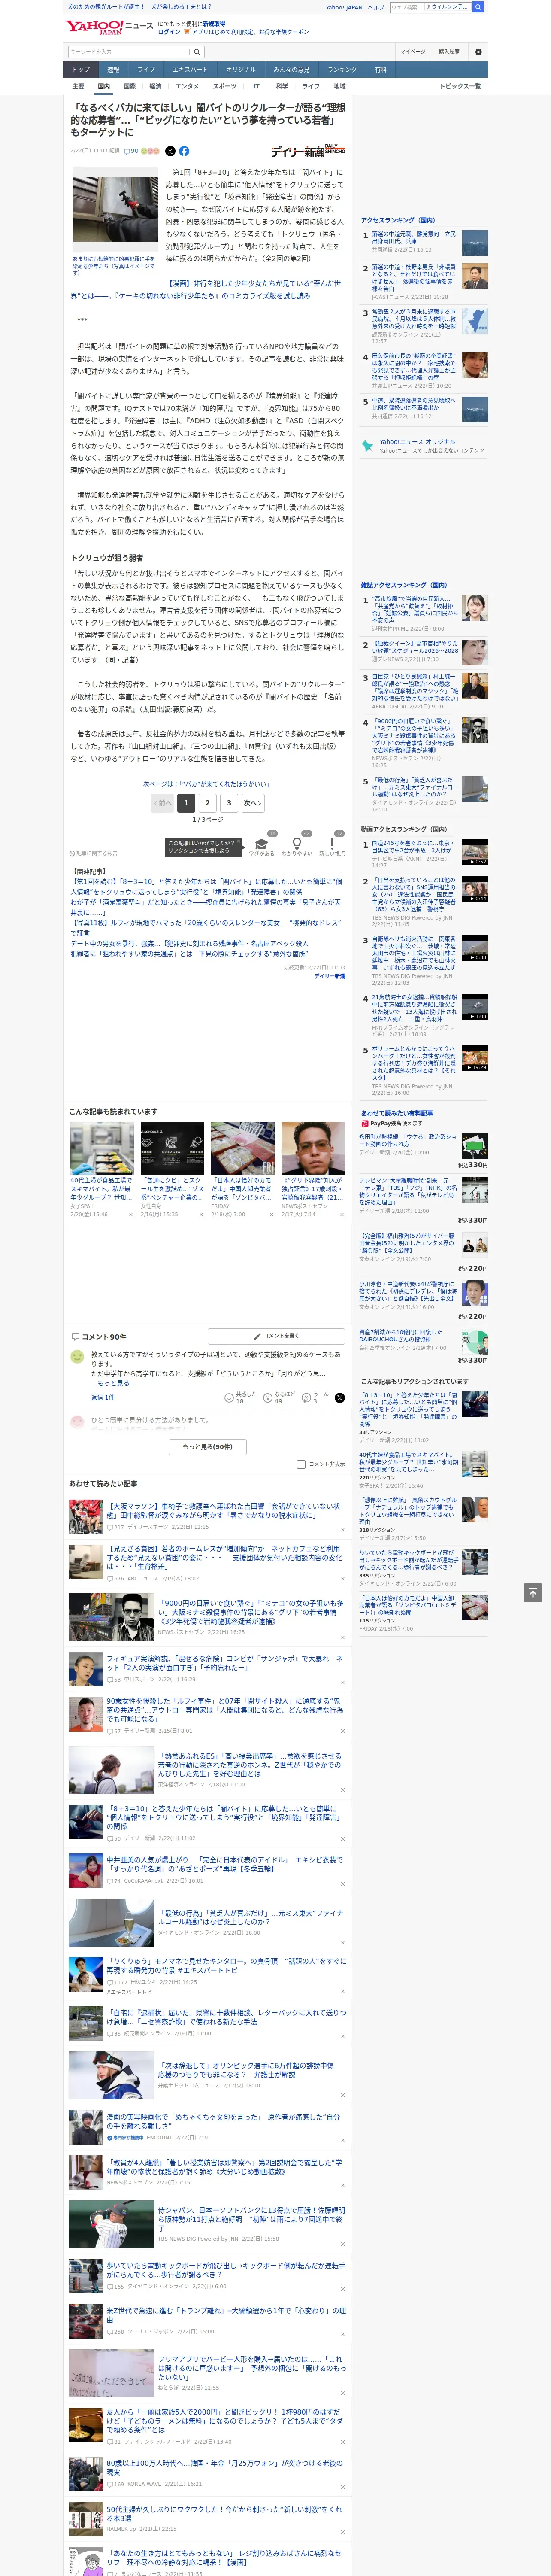551x2576 pixels.
Task: Click the デイリー新潮 source link below article
Action: (329, 976)
